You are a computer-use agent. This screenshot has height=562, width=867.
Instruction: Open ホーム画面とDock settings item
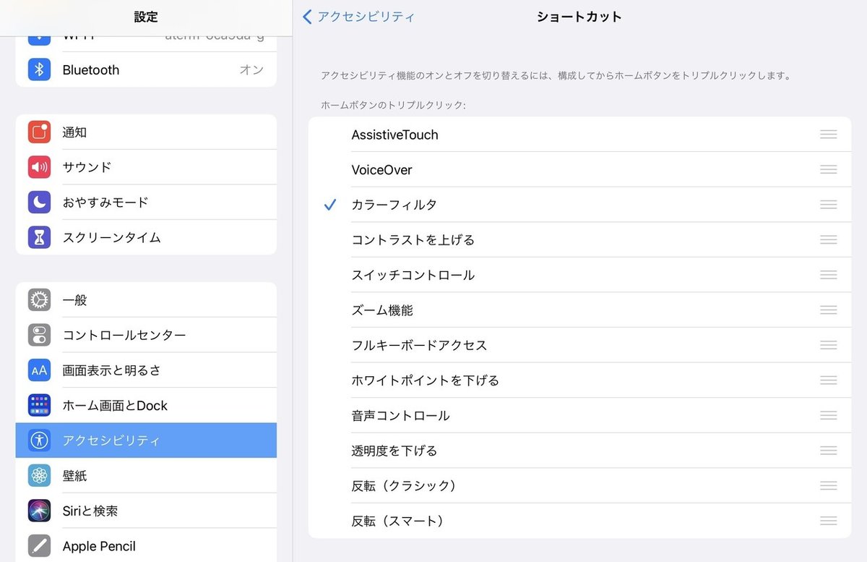coord(115,406)
